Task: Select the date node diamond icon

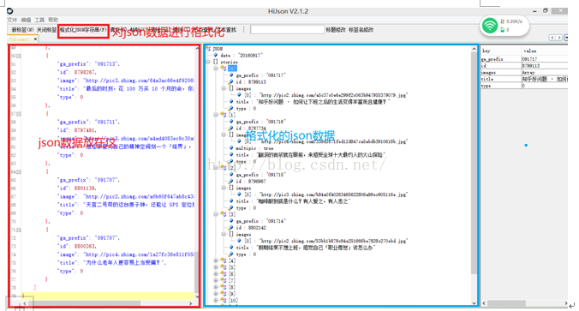Action: [216, 55]
